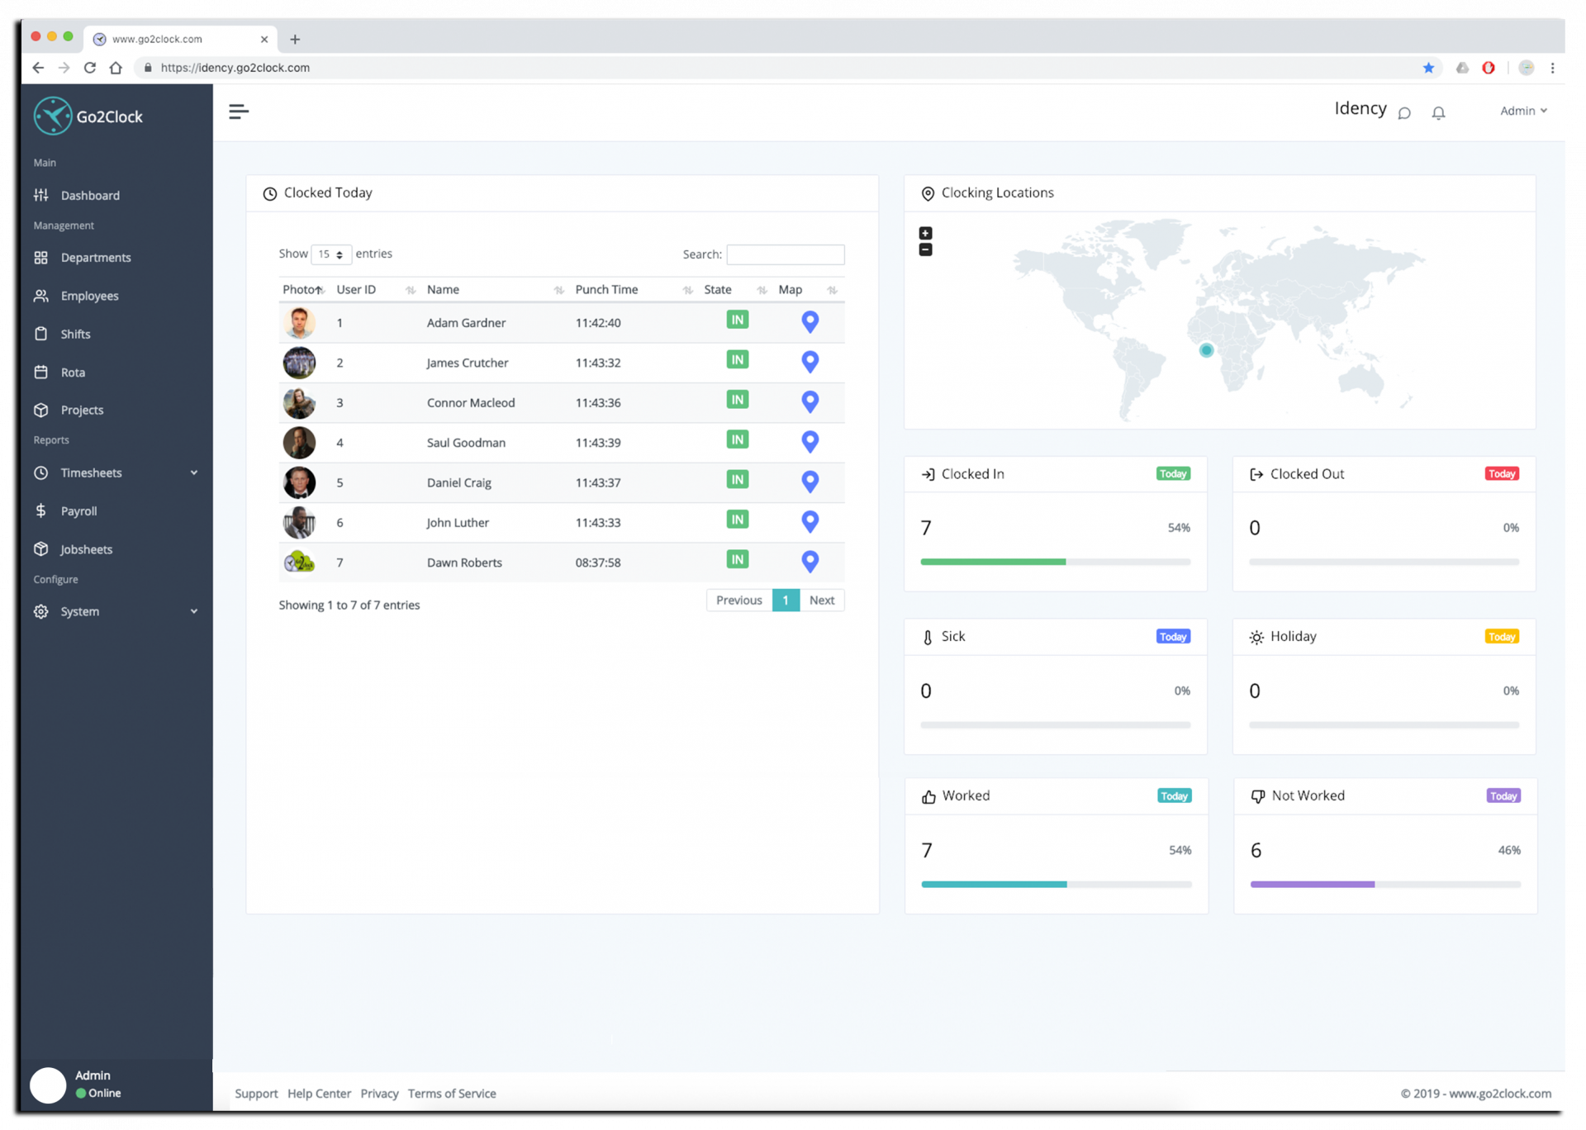The height and width of the screenshot is (1130, 1586).
Task: Sort table by Name column
Action: click(494, 289)
